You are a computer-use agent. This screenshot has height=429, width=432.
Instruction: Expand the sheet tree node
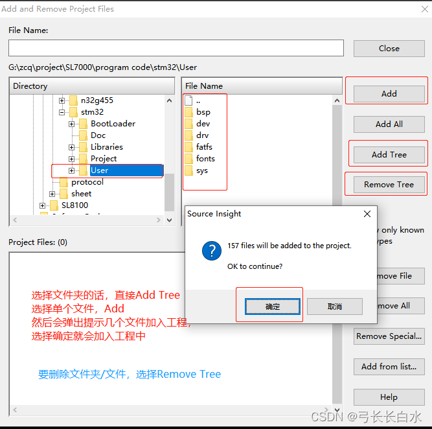pos(52,194)
